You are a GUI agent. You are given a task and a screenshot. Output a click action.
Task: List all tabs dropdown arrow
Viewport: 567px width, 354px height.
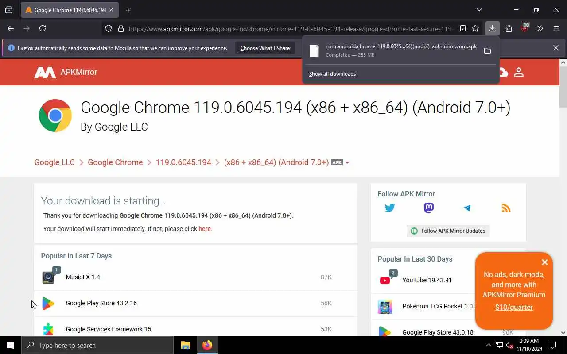click(479, 10)
